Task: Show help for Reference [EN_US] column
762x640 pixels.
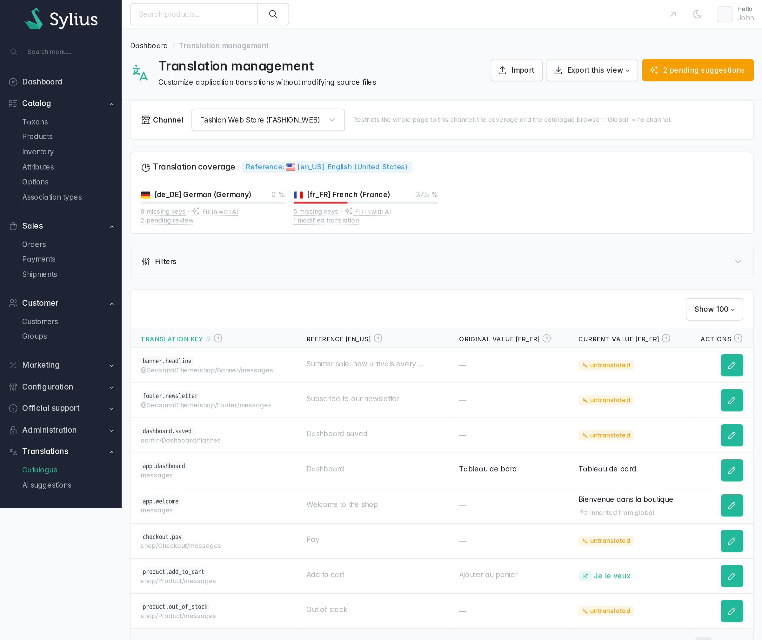Action: tap(378, 338)
